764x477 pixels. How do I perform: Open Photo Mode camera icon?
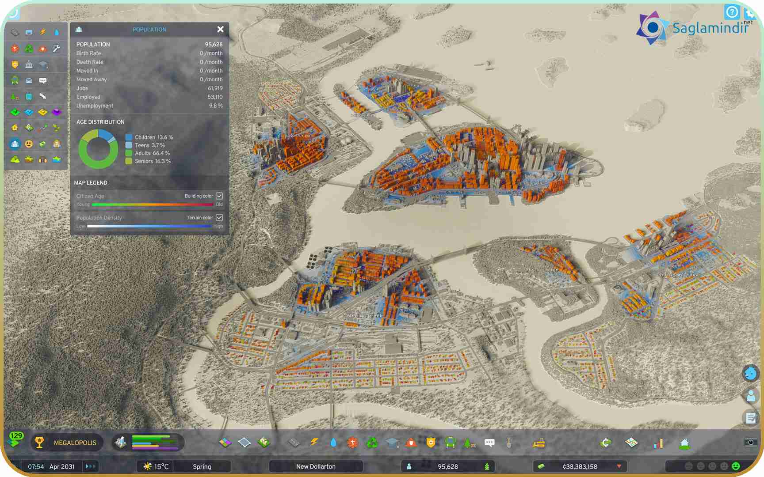pos(751,442)
